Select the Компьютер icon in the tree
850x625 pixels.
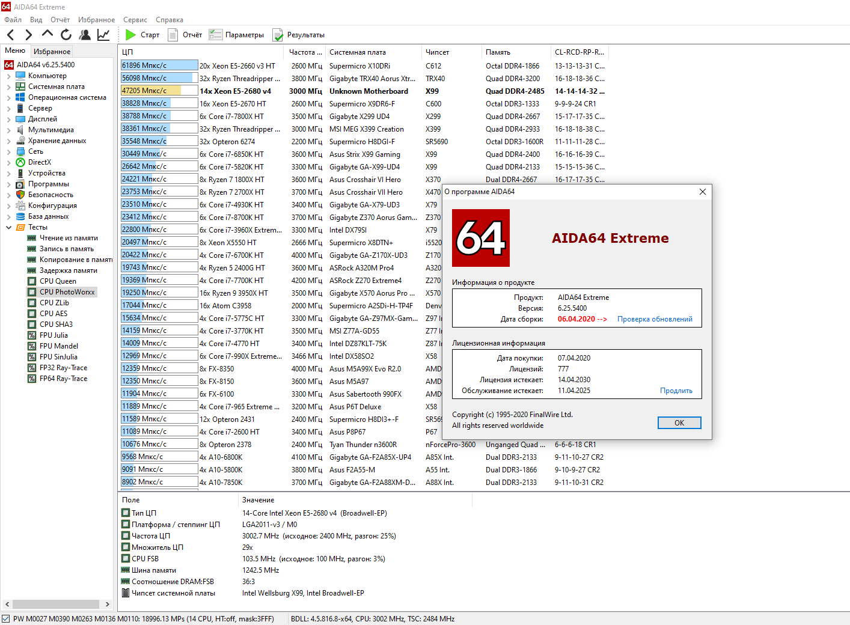[x=20, y=76]
